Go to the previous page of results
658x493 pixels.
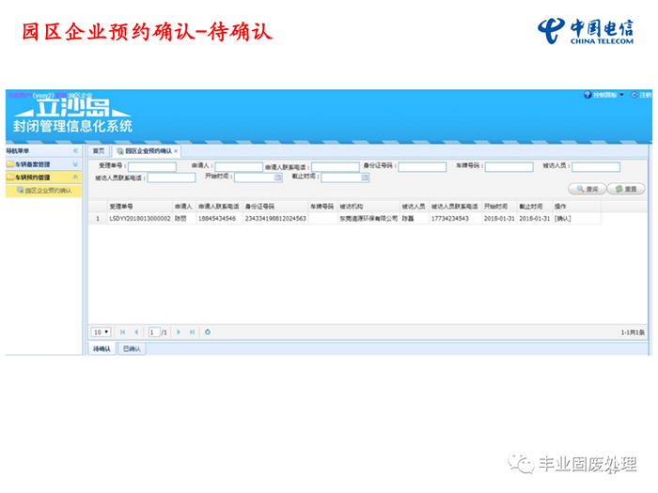[x=136, y=331]
